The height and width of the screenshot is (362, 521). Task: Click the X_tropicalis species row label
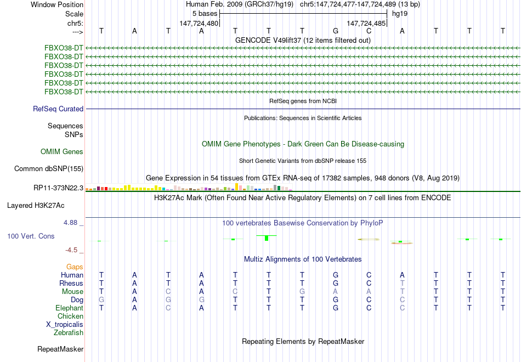click(65, 325)
